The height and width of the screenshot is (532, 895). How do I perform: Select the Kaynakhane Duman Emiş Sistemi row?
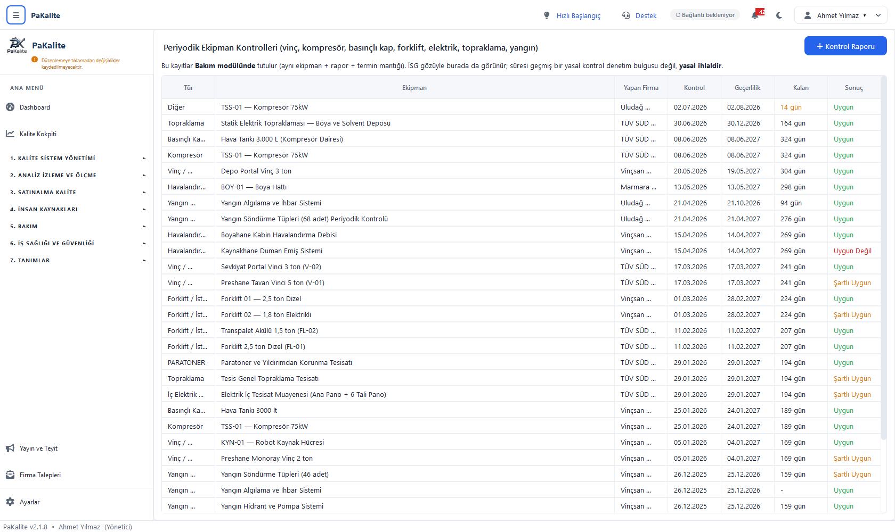click(521, 251)
